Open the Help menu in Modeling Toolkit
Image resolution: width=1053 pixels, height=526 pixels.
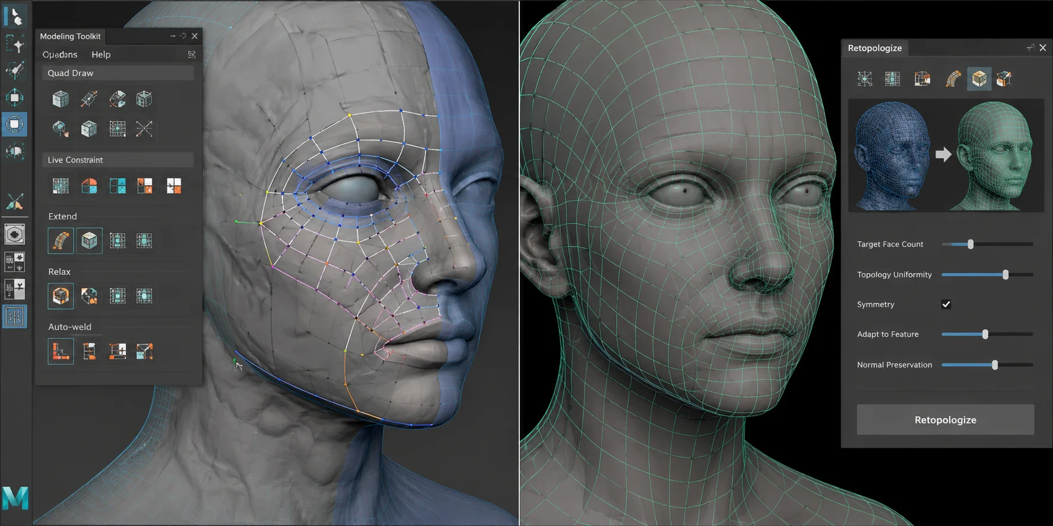[x=101, y=55]
